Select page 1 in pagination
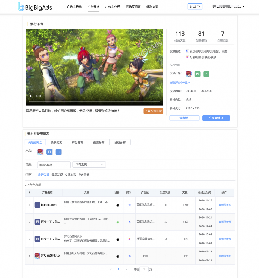Screen dimensions: 259x278 pos(118,269)
